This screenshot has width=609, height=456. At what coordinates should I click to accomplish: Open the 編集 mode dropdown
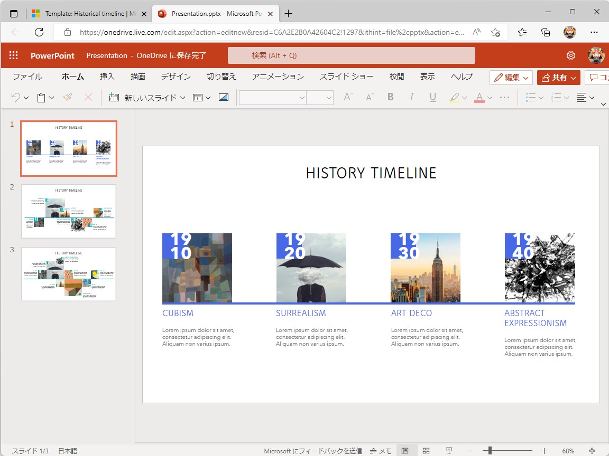pos(527,77)
